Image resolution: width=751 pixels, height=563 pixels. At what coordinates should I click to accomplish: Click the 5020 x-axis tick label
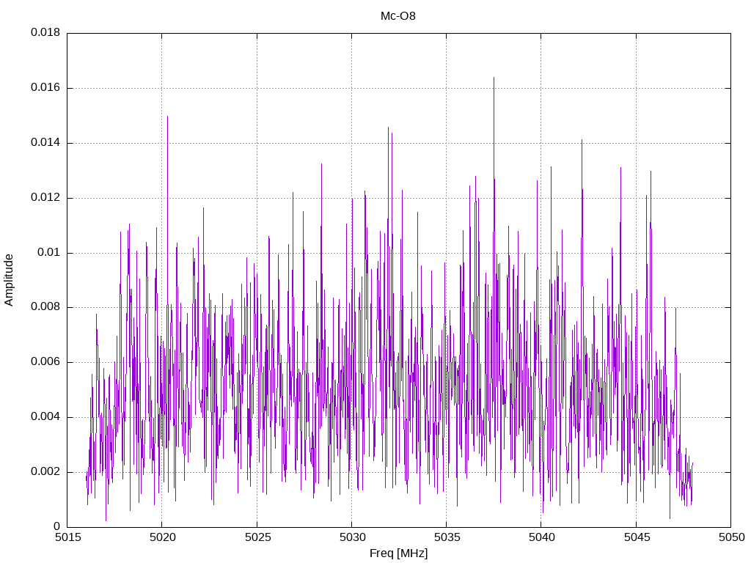click(x=162, y=537)
